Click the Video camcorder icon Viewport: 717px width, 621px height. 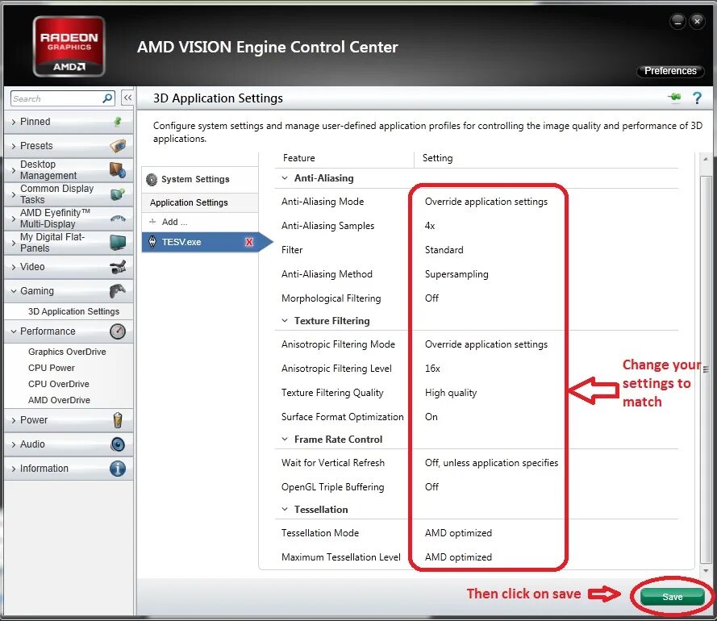point(118,267)
